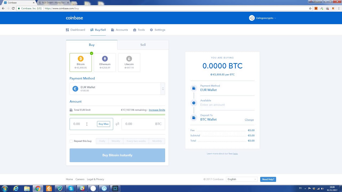Click the BTC amount input field
This screenshot has height=192, width=342.
pos(143,124)
